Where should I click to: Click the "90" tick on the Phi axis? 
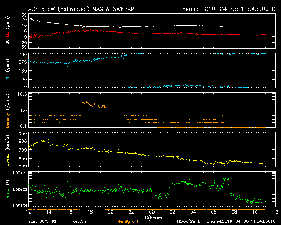[x=24, y=79]
